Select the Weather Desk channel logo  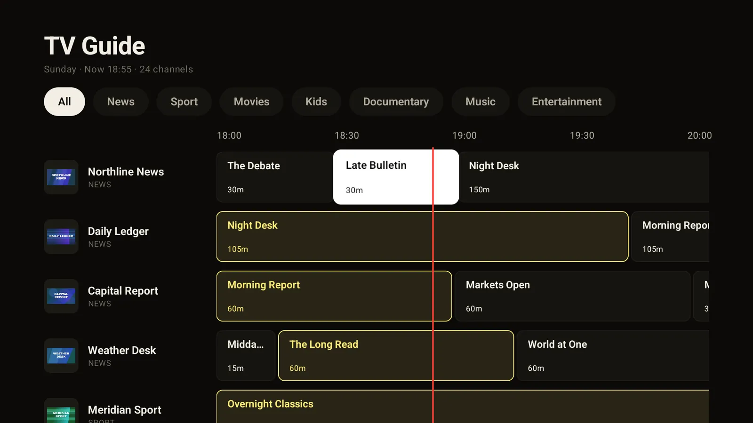coord(61,356)
